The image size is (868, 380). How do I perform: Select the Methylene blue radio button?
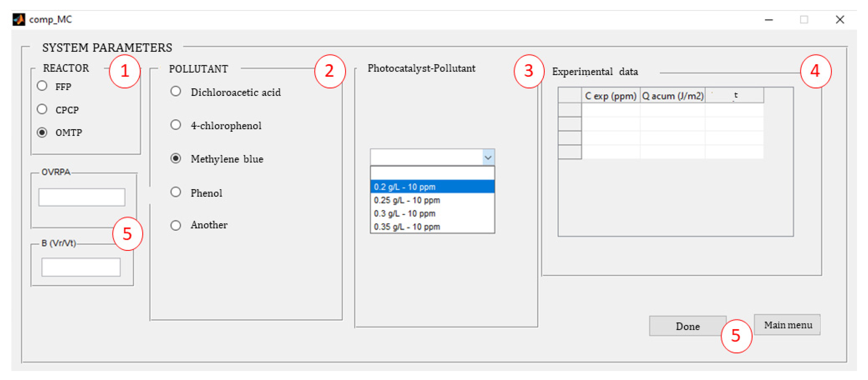coord(176,158)
